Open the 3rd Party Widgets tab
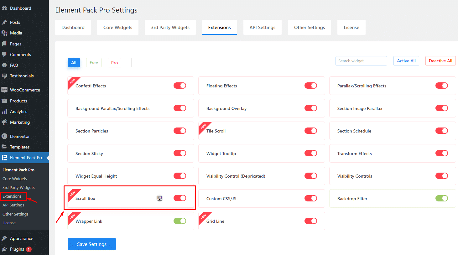The image size is (458, 255). [170, 27]
